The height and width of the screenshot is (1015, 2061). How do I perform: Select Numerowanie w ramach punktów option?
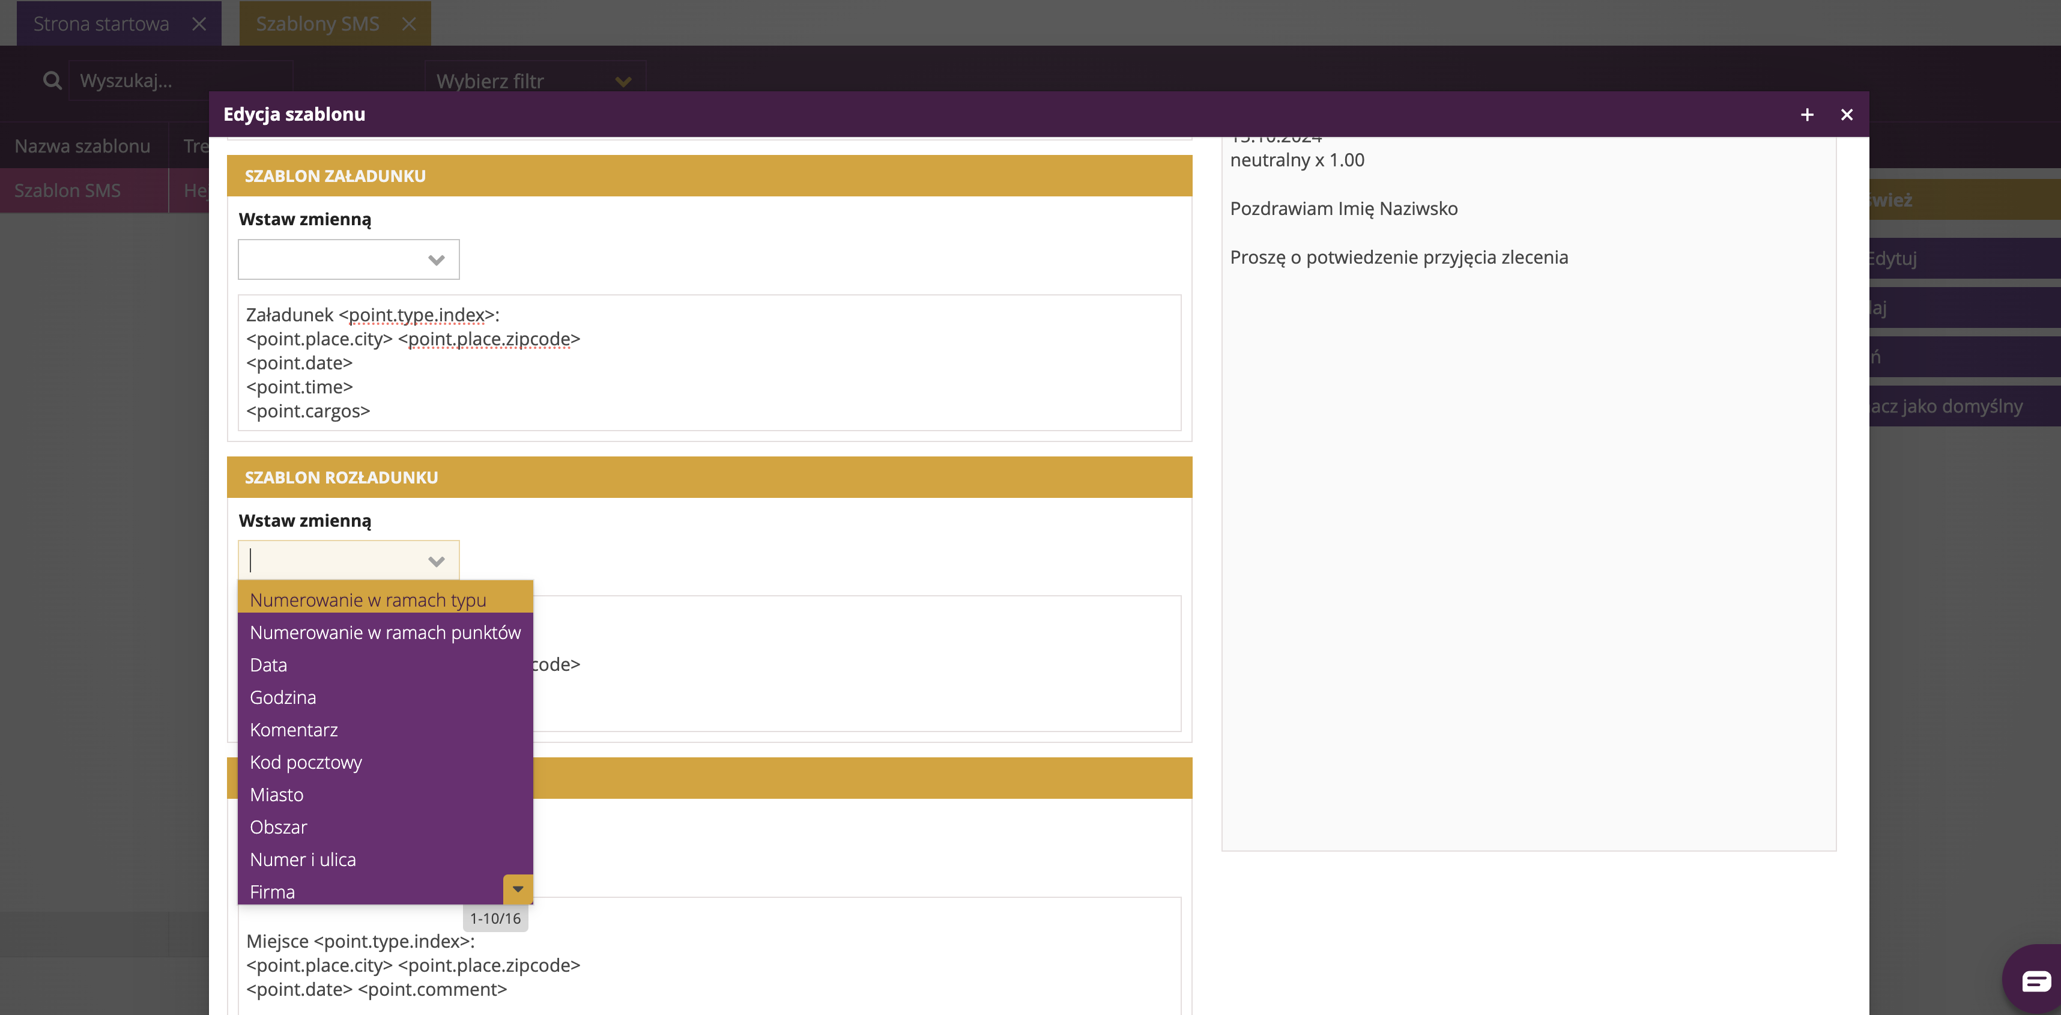point(385,632)
